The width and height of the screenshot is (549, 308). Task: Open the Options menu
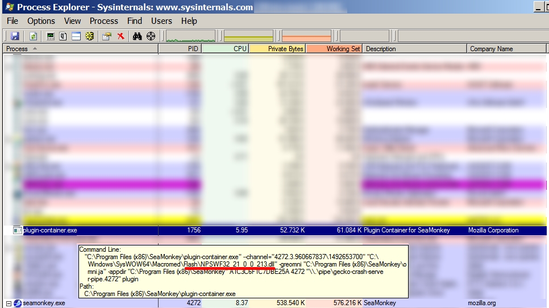click(41, 21)
